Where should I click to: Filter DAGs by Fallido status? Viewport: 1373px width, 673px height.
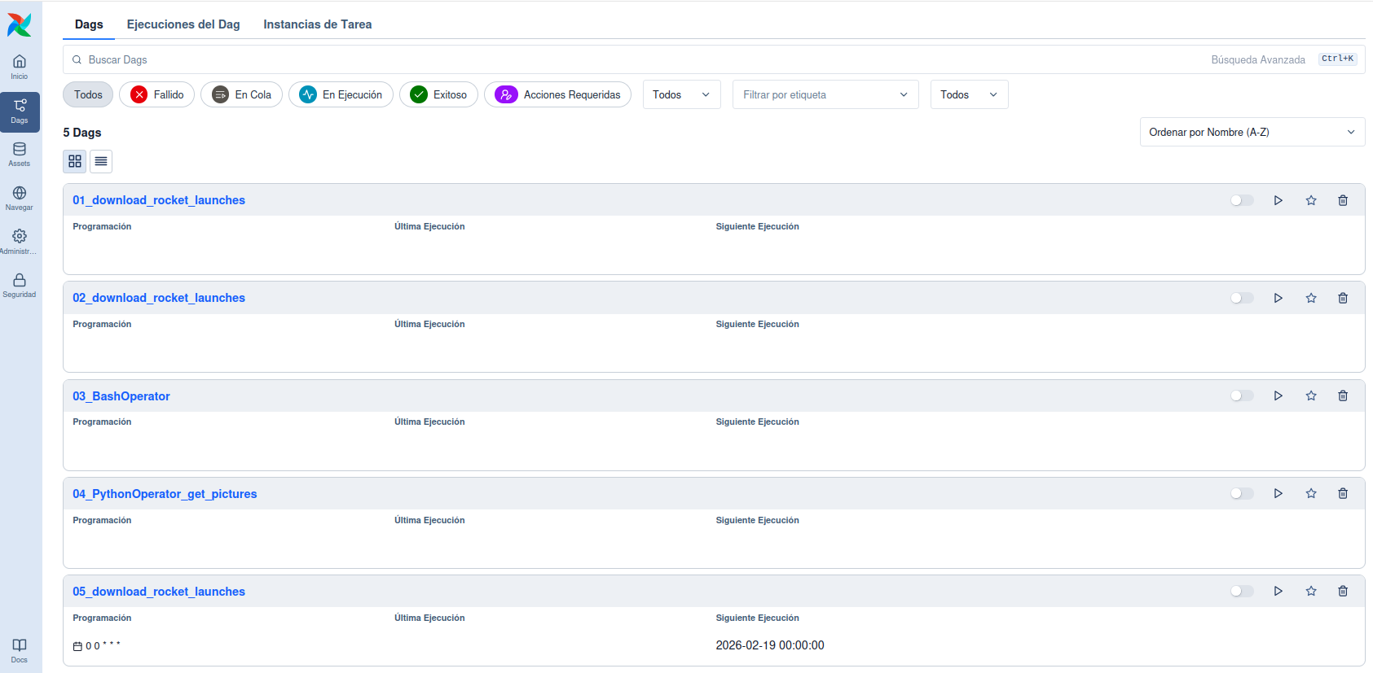[156, 94]
